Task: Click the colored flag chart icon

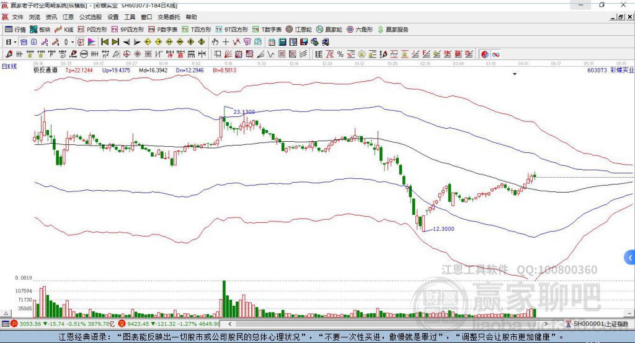Action: pos(92,42)
